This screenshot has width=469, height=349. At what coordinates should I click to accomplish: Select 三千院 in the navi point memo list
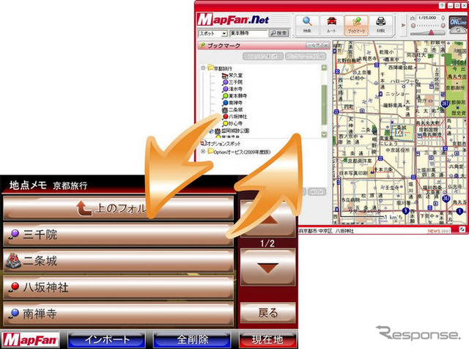[119, 235]
